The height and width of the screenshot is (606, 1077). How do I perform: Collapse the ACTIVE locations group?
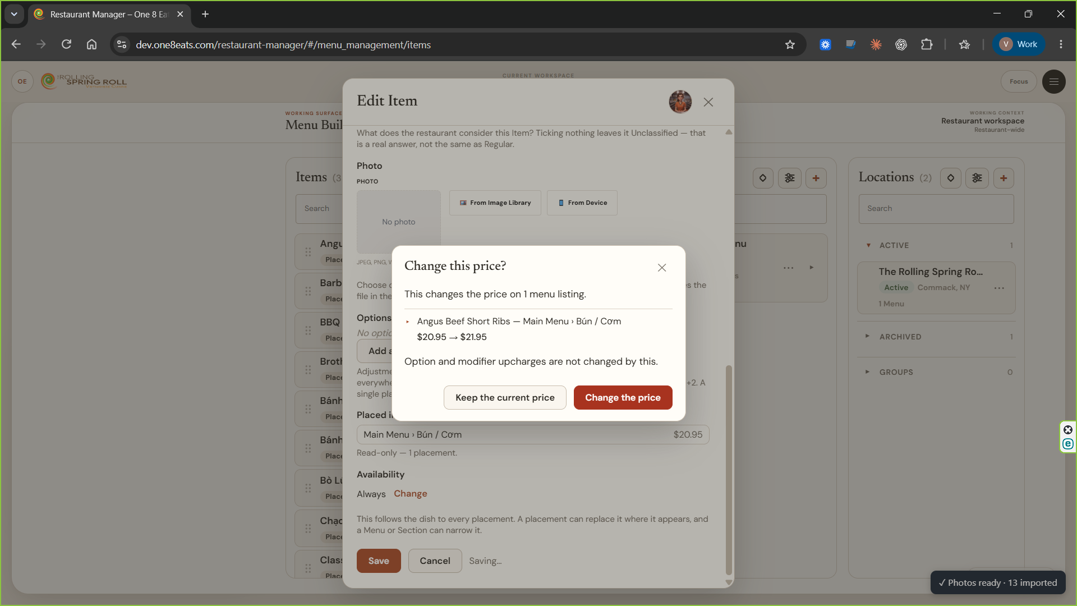(868, 245)
